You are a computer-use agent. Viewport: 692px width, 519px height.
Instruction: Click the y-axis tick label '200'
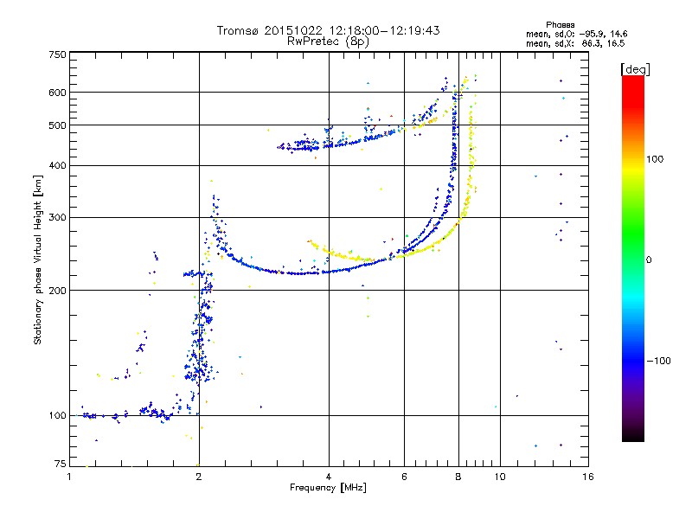coord(58,291)
